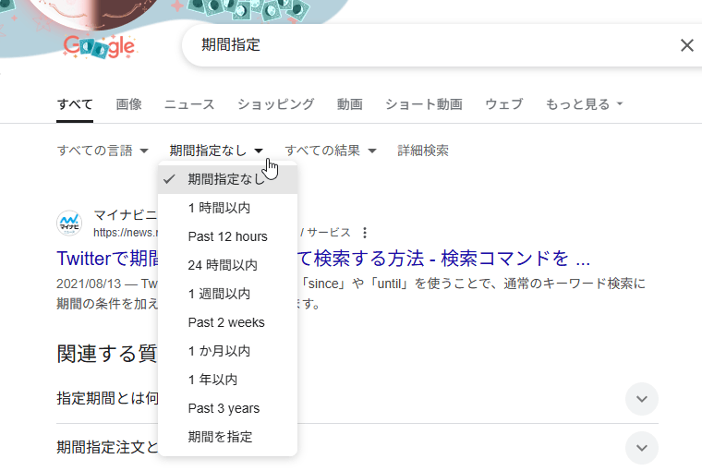
Task: Click the 期間指定注文 question text
Action: pos(107,447)
